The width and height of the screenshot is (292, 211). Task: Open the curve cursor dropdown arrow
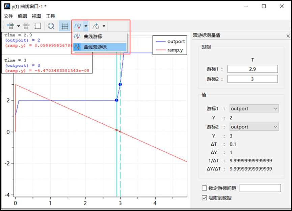pos(86,26)
